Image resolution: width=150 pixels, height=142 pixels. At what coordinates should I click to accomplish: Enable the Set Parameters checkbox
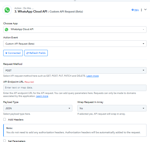5,141
